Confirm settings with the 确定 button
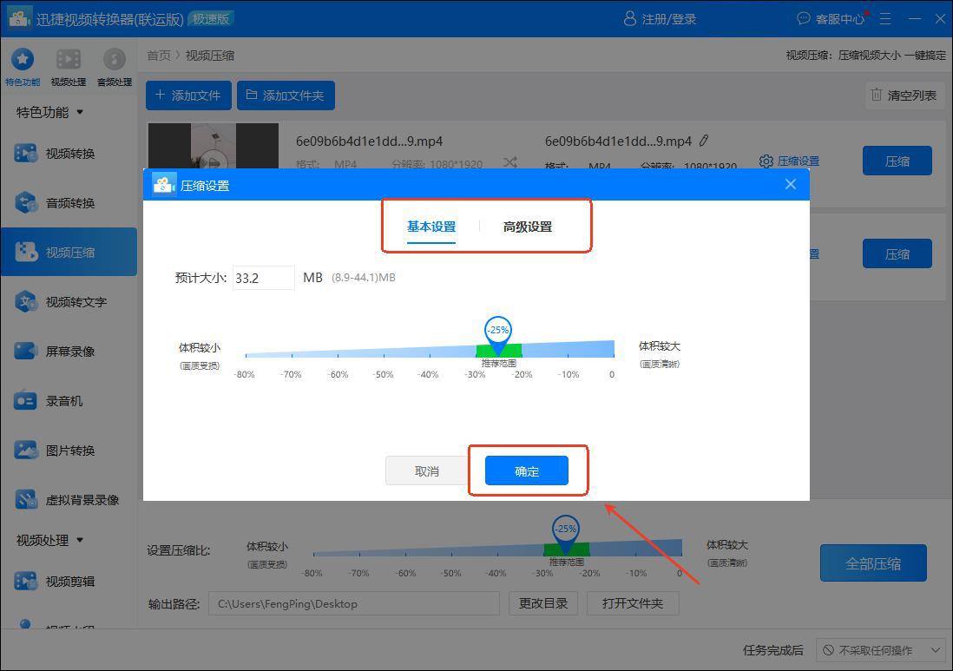Image resolution: width=953 pixels, height=671 pixels. 526,471
